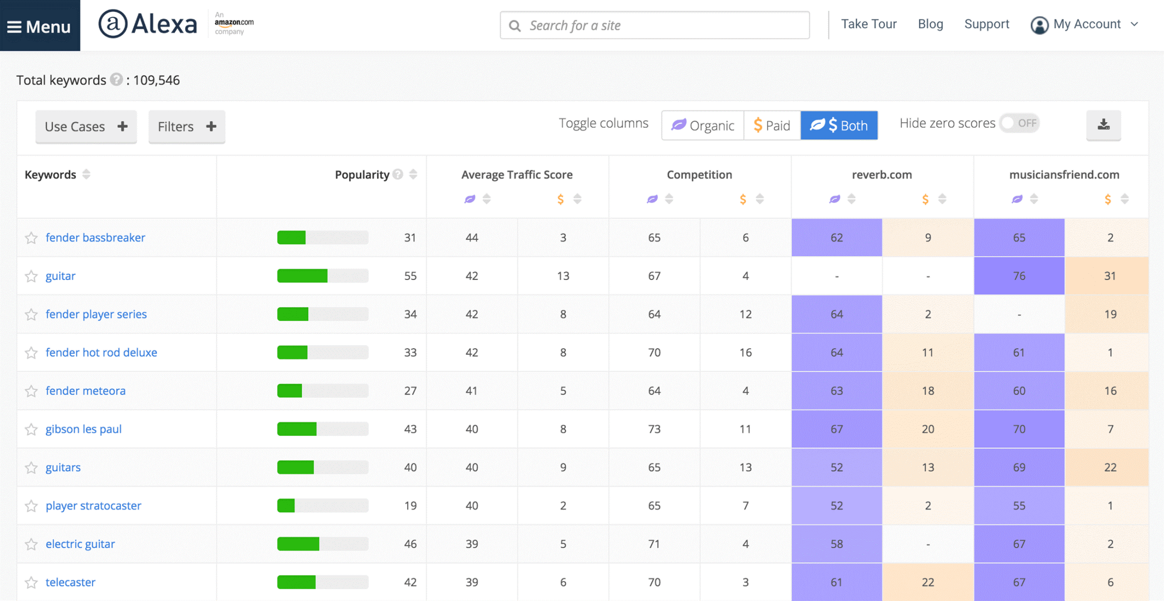Star the gibson les paul keyword
The width and height of the screenshot is (1164, 601).
point(32,429)
